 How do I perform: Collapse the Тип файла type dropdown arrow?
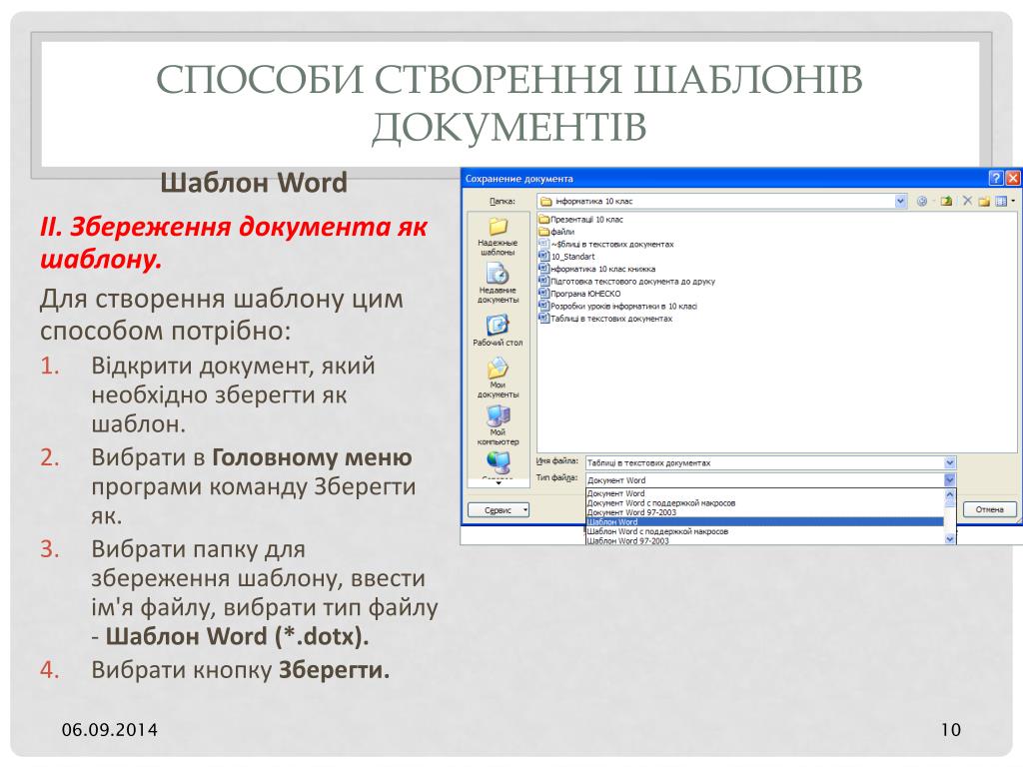click(x=950, y=479)
